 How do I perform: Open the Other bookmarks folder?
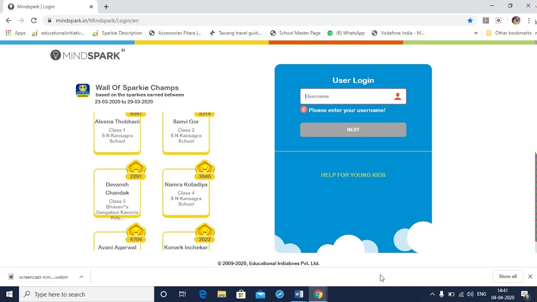click(509, 33)
